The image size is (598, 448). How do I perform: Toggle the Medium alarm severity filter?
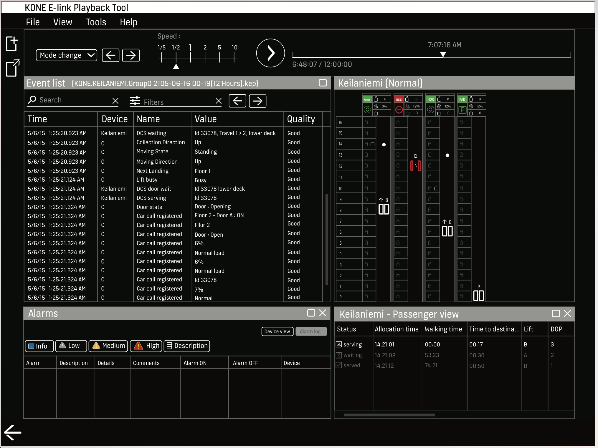point(108,346)
